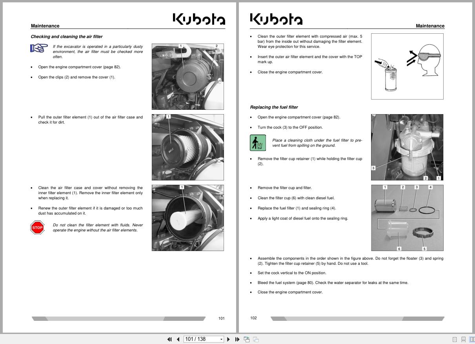Image resolution: width=475 pixels, height=344 pixels.
Task: Toggle two-page spread view mode
Action: (x=473, y=339)
